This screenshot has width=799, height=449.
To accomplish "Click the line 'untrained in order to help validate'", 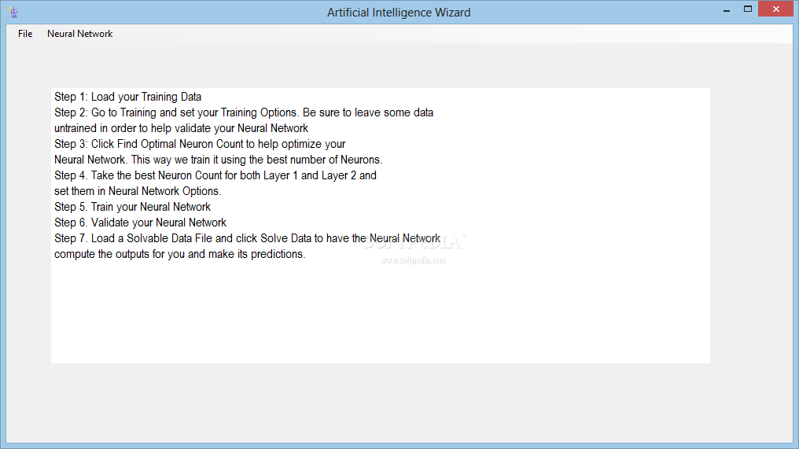I will click(x=181, y=128).
